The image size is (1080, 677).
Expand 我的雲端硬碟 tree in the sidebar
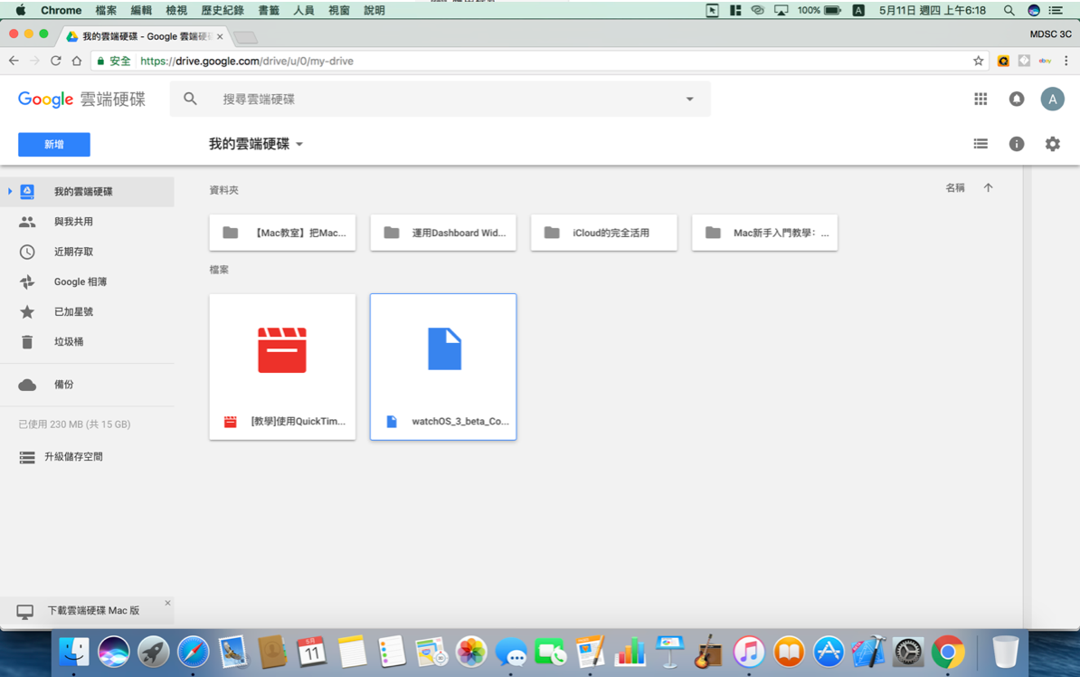(10, 192)
